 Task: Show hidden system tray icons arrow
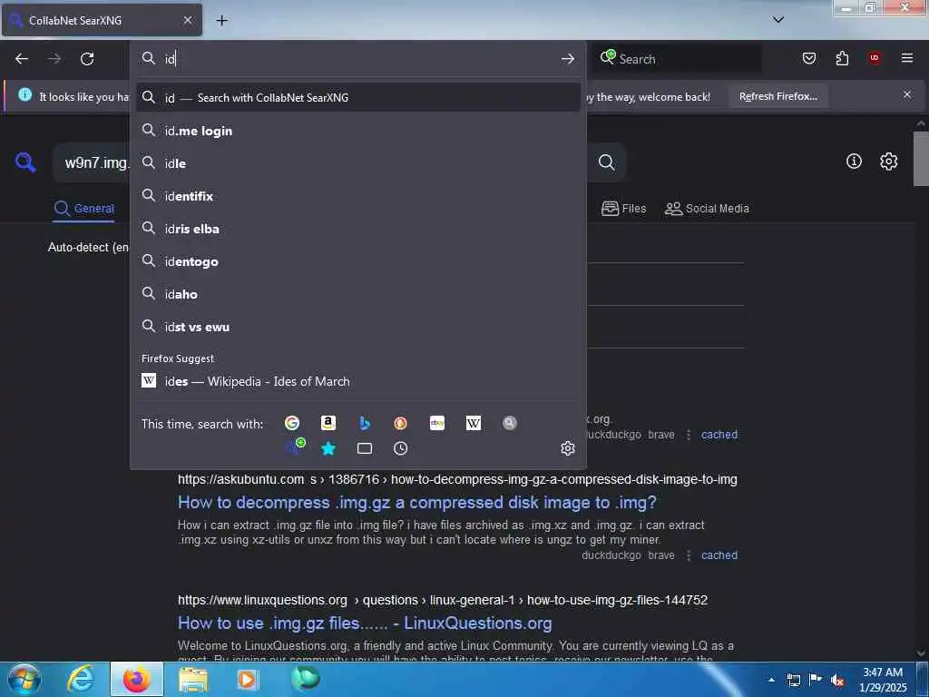click(771, 680)
